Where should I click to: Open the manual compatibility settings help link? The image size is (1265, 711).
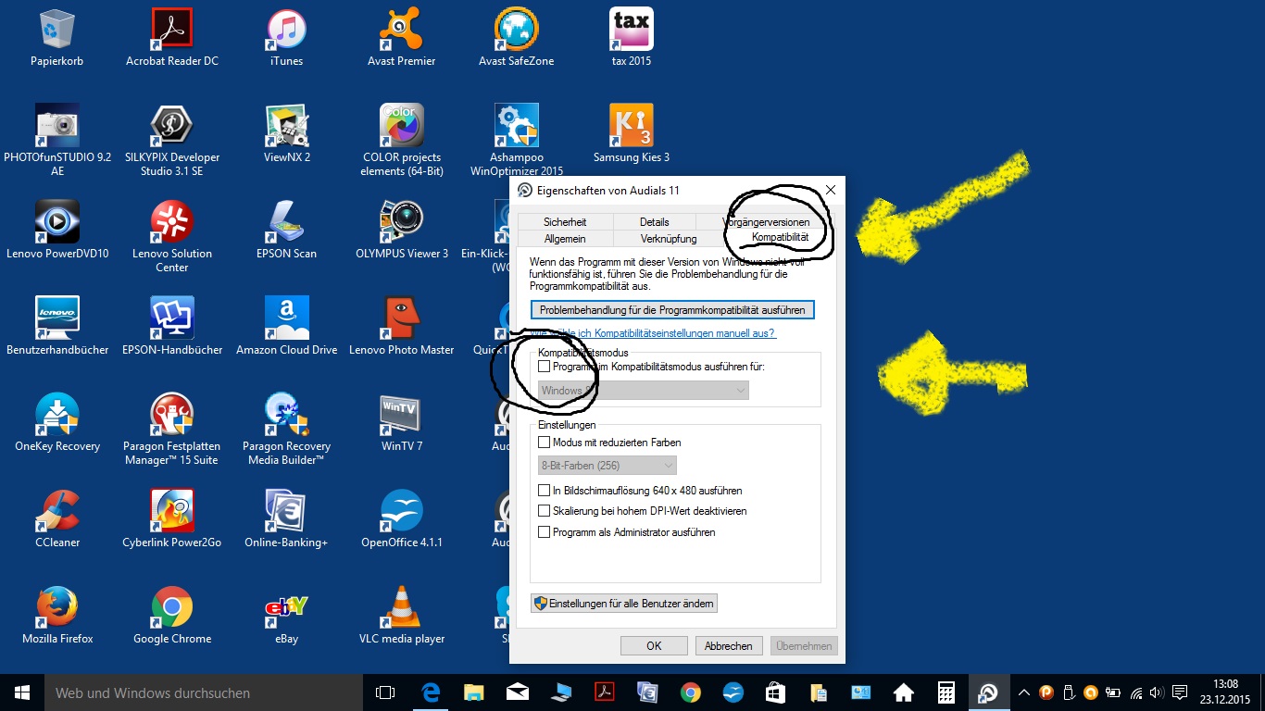[x=653, y=333]
